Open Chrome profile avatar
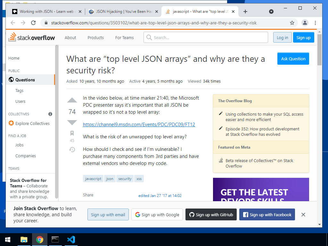This screenshot has height=246, width=328. (305, 23)
